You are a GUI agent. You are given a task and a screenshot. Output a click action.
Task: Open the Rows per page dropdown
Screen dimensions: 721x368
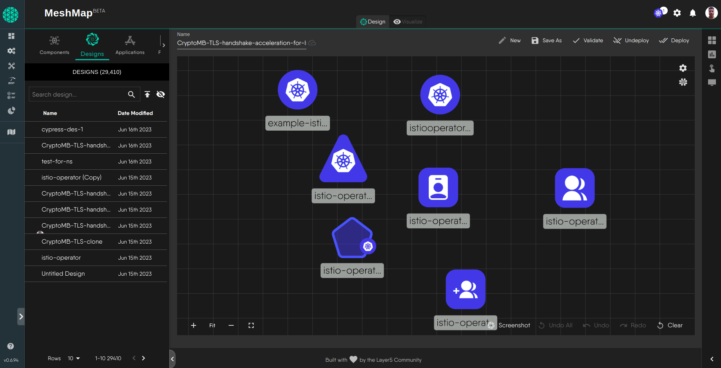point(74,358)
